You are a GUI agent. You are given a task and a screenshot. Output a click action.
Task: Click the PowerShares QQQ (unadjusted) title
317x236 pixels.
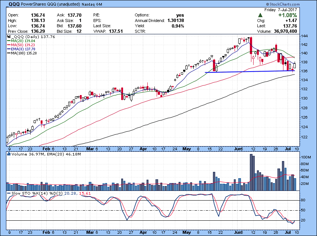coord(50,4)
